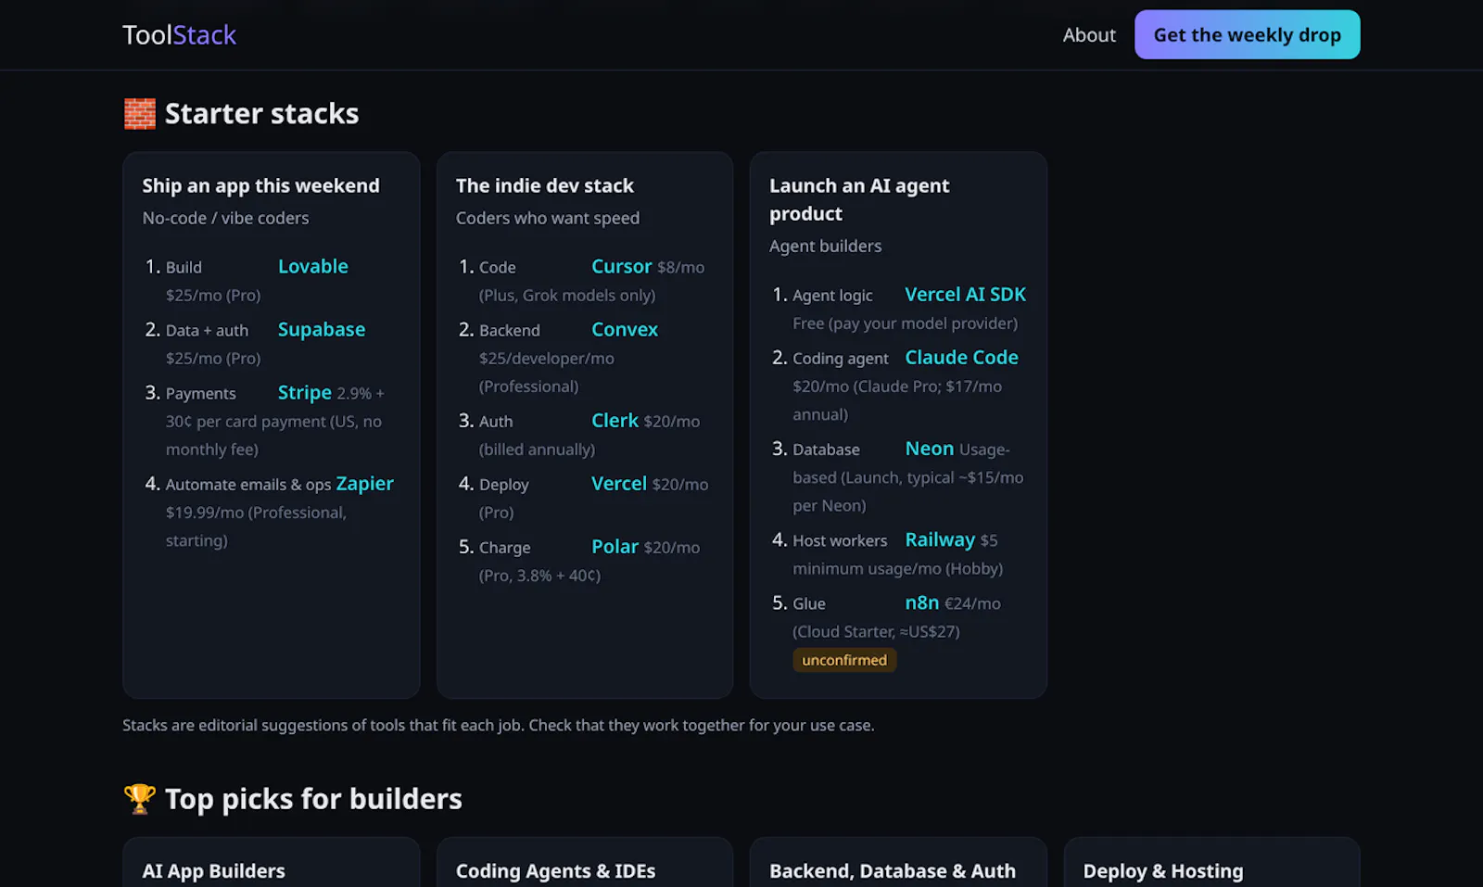Open the Railway link
This screenshot has width=1483, height=887.
click(x=940, y=539)
